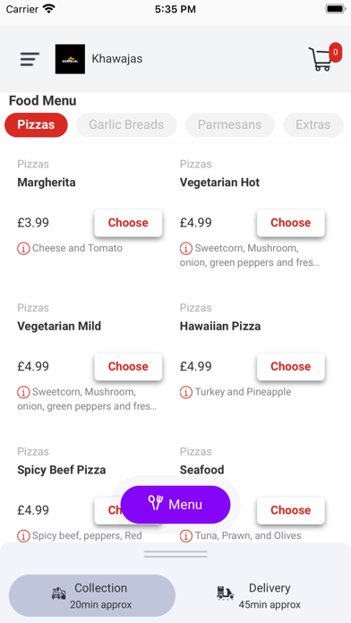The width and height of the screenshot is (351, 623).
Task: Show info icon for Spicy Beef Pizza
Action: [23, 536]
